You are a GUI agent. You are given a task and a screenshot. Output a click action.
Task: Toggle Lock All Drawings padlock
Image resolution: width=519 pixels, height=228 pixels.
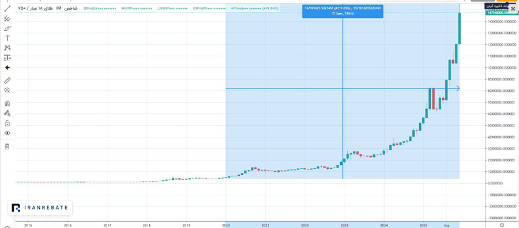pyautogui.click(x=7, y=123)
